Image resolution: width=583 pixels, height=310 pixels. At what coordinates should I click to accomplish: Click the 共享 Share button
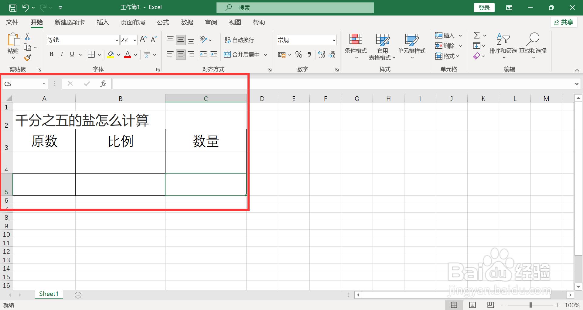pyautogui.click(x=564, y=22)
